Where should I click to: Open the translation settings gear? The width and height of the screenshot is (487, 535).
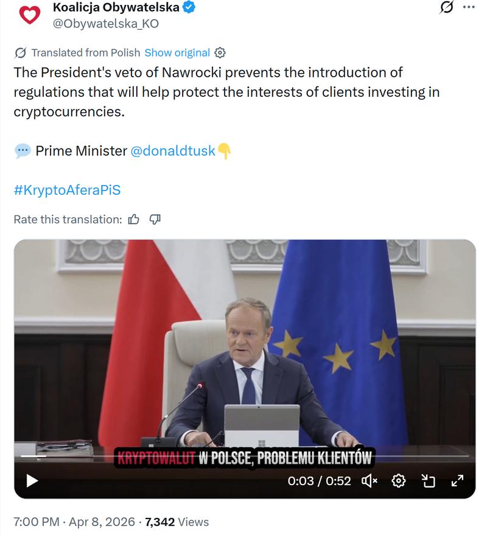click(220, 53)
